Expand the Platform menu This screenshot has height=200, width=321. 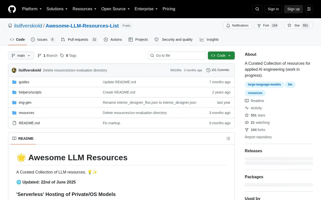point(32,9)
